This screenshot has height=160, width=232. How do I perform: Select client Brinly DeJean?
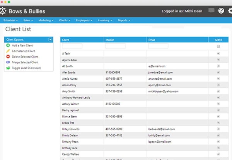click(70, 135)
